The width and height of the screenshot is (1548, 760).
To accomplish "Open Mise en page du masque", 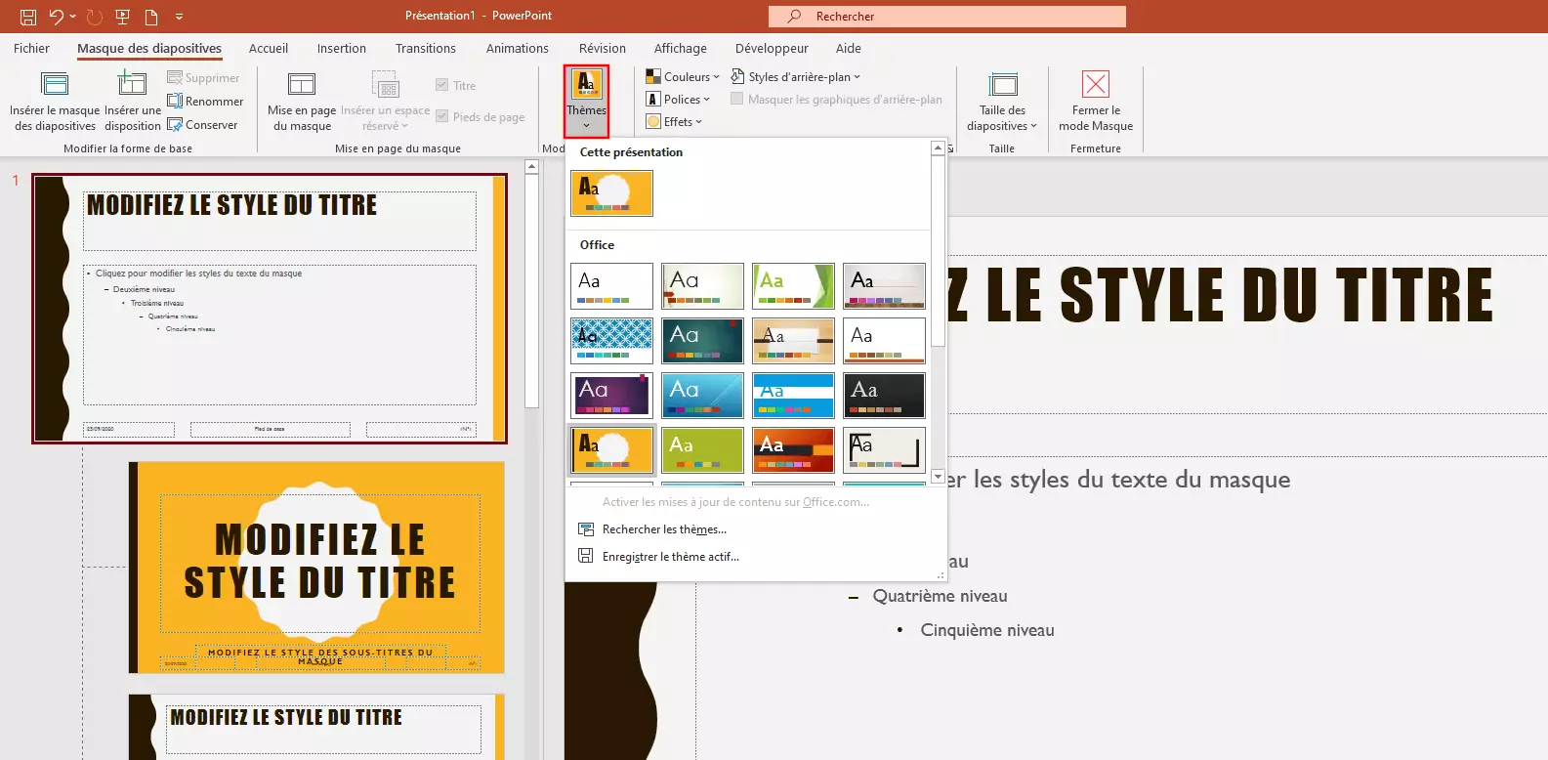I will [x=302, y=102].
